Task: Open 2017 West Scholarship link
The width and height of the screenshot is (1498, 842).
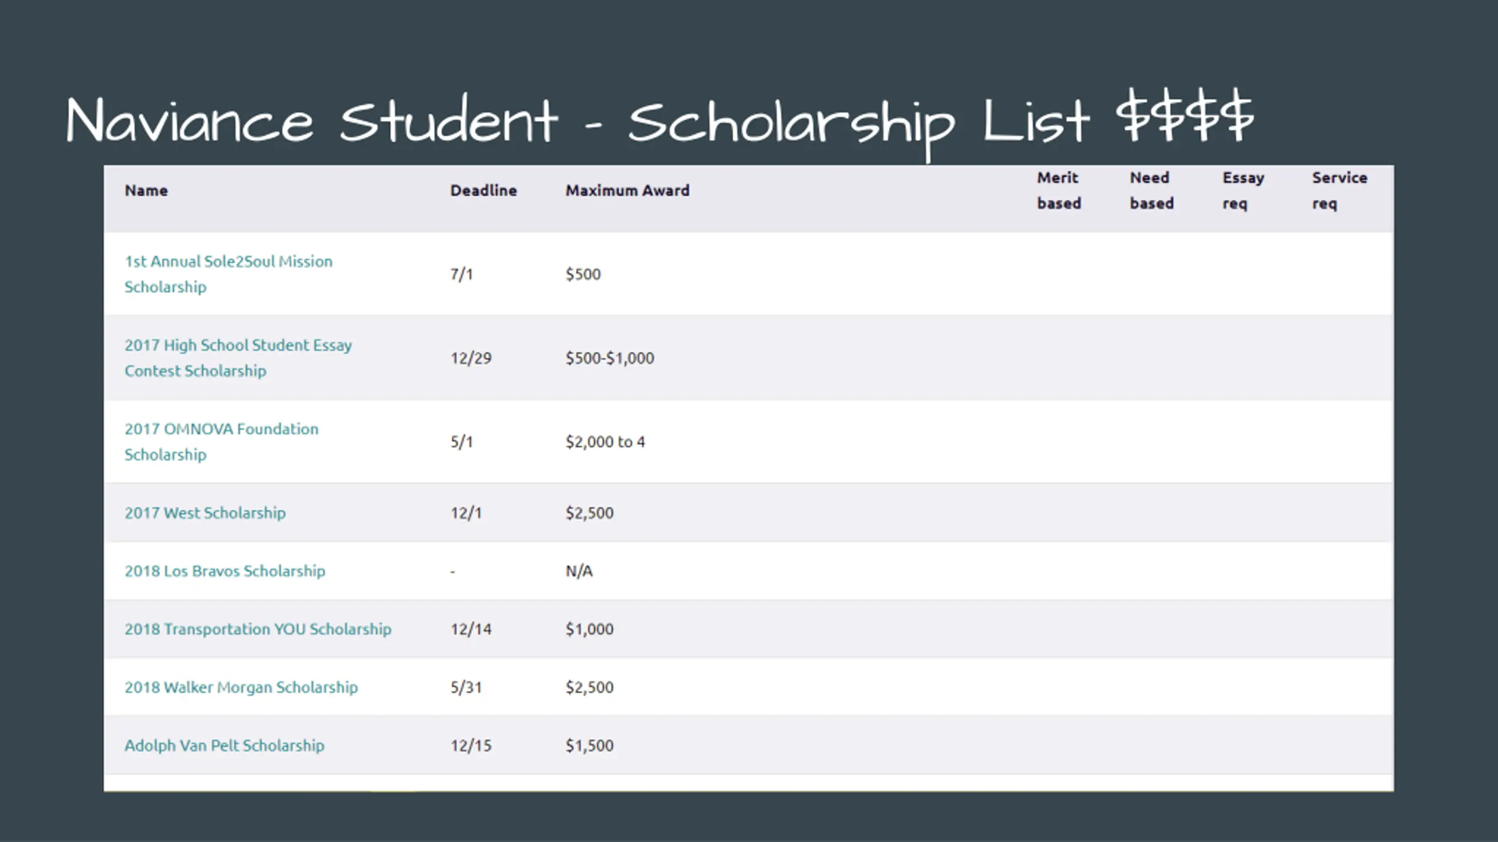Action: 205,513
